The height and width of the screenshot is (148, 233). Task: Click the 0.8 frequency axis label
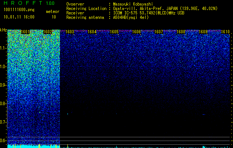(3, 104)
